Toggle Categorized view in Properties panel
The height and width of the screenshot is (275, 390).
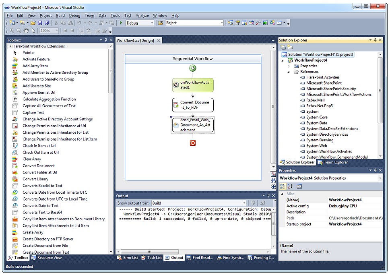coord(283,186)
